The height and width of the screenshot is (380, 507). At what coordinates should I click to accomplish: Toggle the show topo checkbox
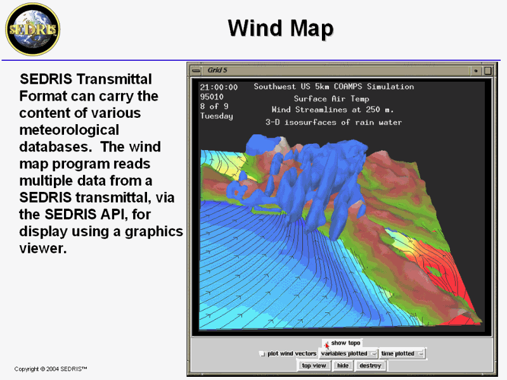click(x=327, y=344)
